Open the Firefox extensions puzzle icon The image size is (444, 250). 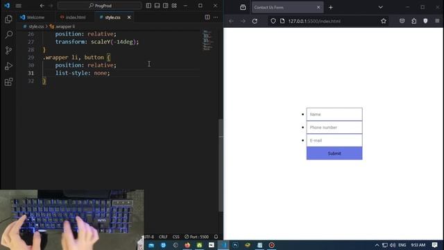click(413, 21)
